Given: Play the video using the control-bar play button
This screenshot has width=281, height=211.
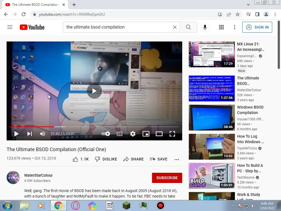Looking at the screenshot, I should click(x=16, y=134).
